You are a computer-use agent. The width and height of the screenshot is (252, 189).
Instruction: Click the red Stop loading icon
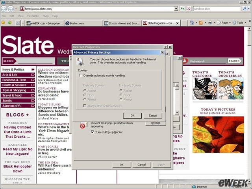189,9
